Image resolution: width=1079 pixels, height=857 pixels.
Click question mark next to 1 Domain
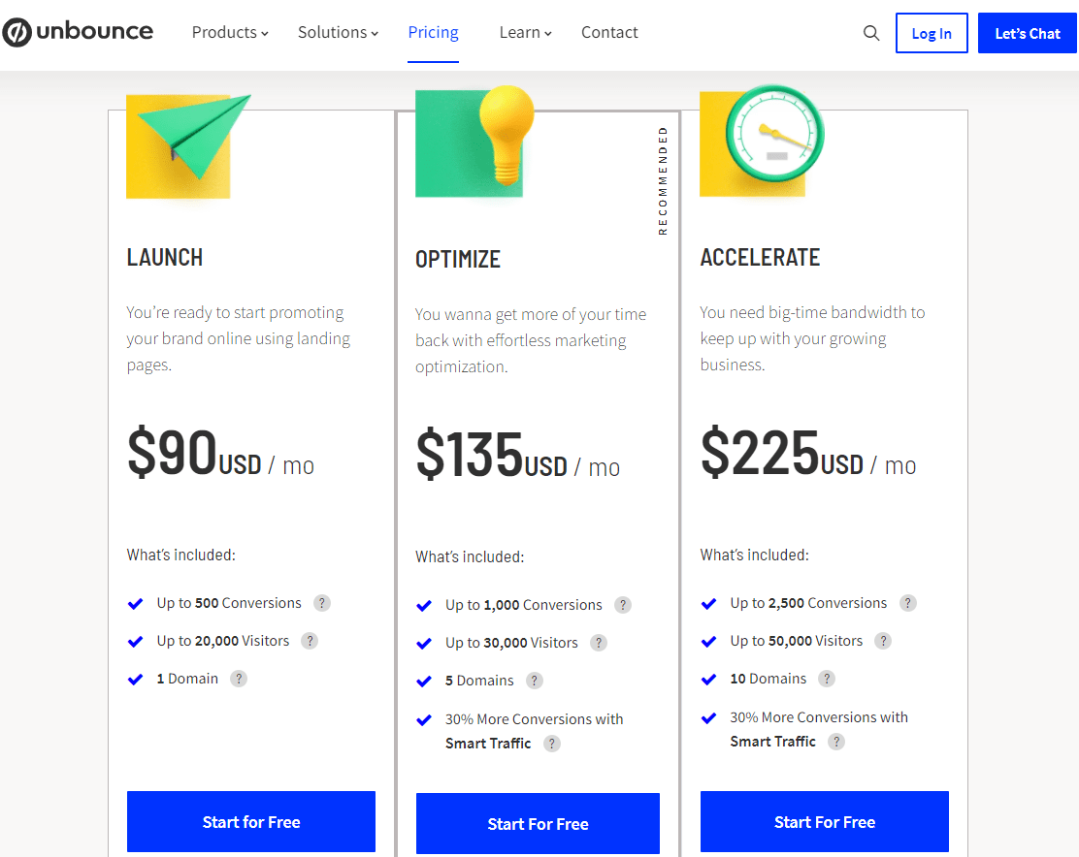click(x=239, y=679)
